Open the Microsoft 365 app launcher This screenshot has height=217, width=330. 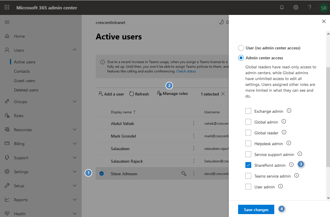(7, 7)
